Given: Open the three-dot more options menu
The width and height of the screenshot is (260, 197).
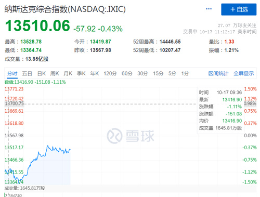Looking at the screenshot, I should tap(209, 9).
